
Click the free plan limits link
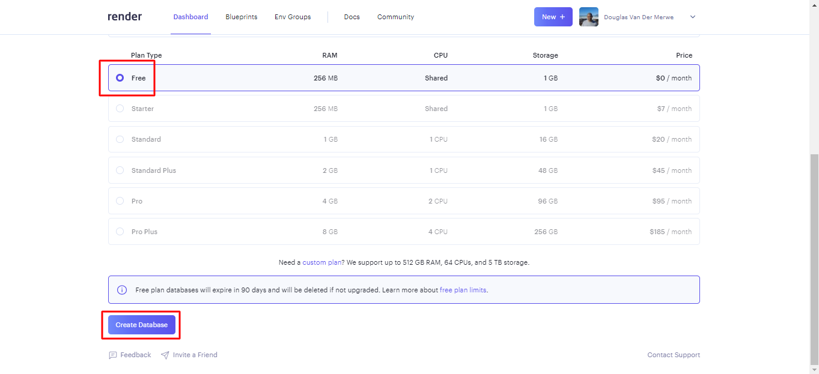pos(463,289)
